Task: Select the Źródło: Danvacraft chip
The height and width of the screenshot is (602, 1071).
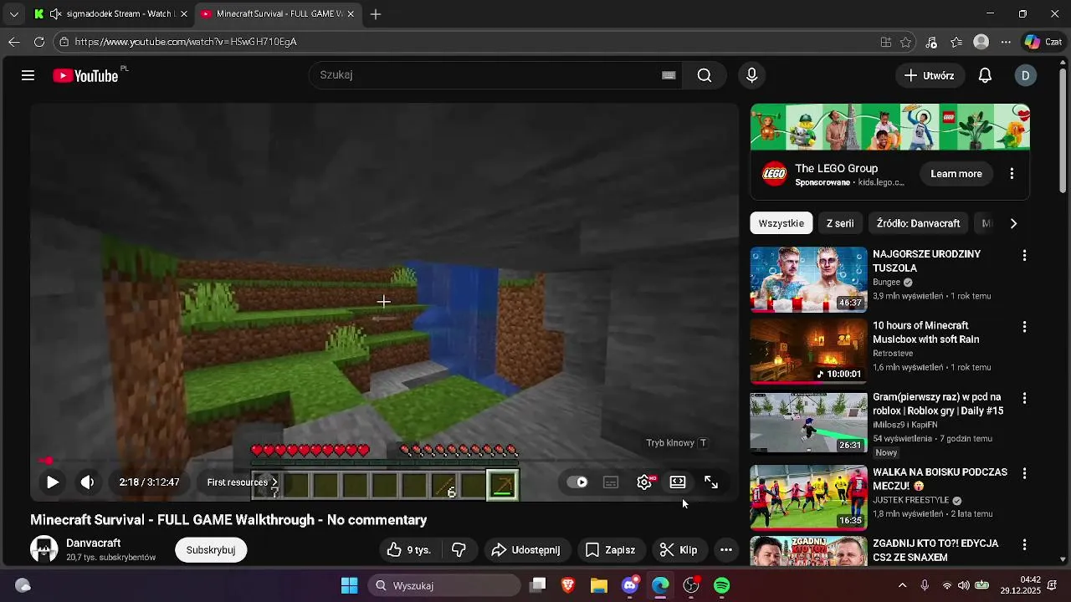Action: (x=918, y=223)
